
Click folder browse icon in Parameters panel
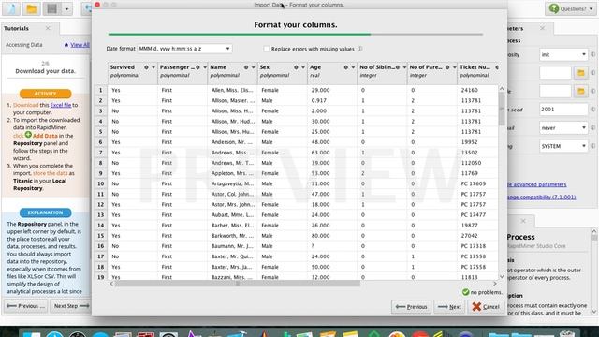(580, 73)
